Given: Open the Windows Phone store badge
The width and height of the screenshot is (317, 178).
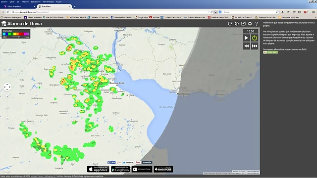Looking at the screenshot, I should [142, 169].
